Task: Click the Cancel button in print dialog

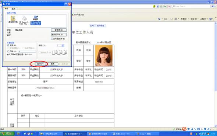Action: (53, 64)
